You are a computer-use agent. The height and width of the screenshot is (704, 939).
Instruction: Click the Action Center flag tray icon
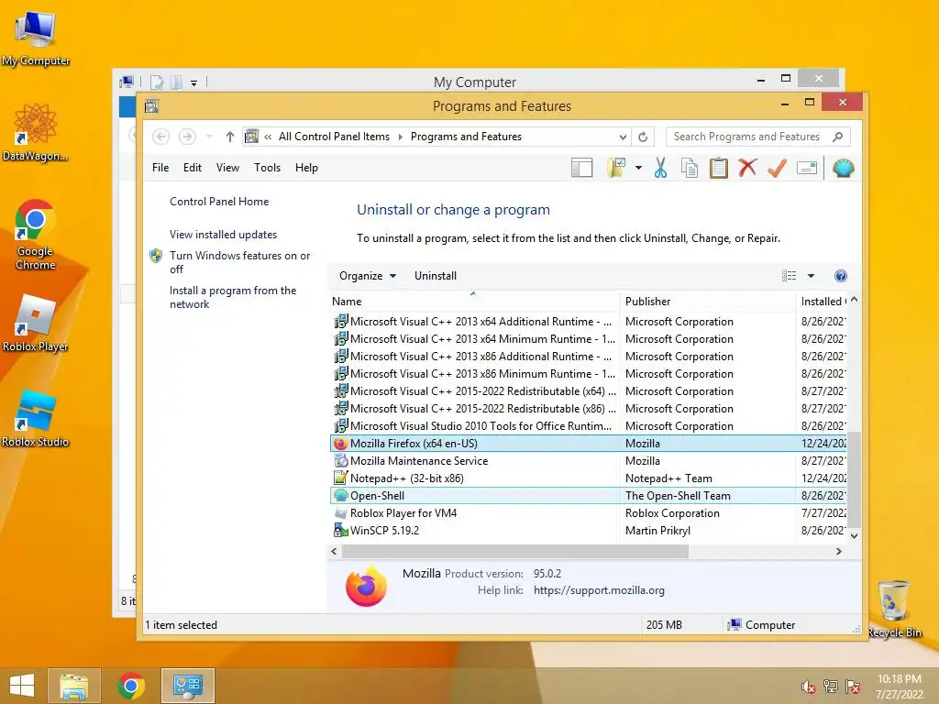853,687
